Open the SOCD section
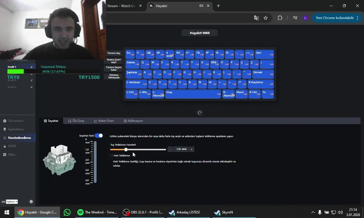364x218 pixels. click(12, 146)
